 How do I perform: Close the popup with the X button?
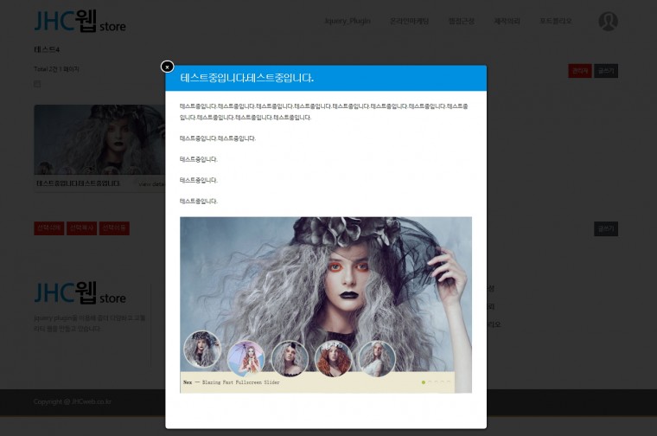[167, 67]
